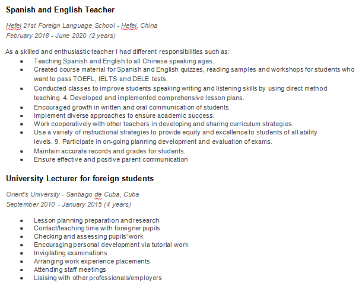
Task: Click the 'February 2018 - June 2020' date line
Action: click(61, 36)
